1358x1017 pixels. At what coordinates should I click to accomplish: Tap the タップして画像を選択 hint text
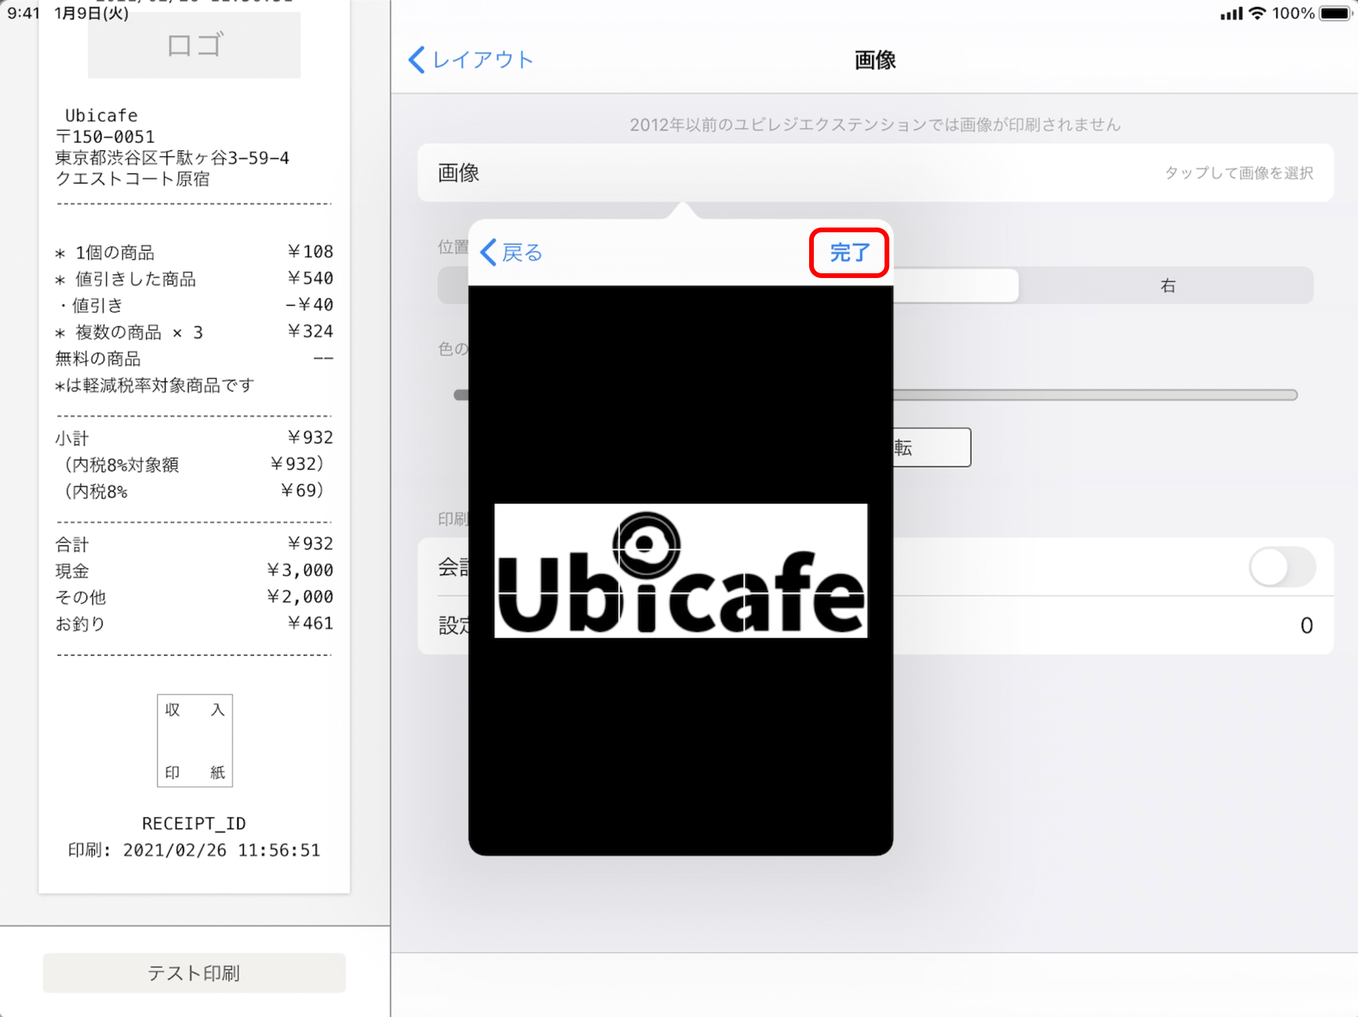[1239, 173]
